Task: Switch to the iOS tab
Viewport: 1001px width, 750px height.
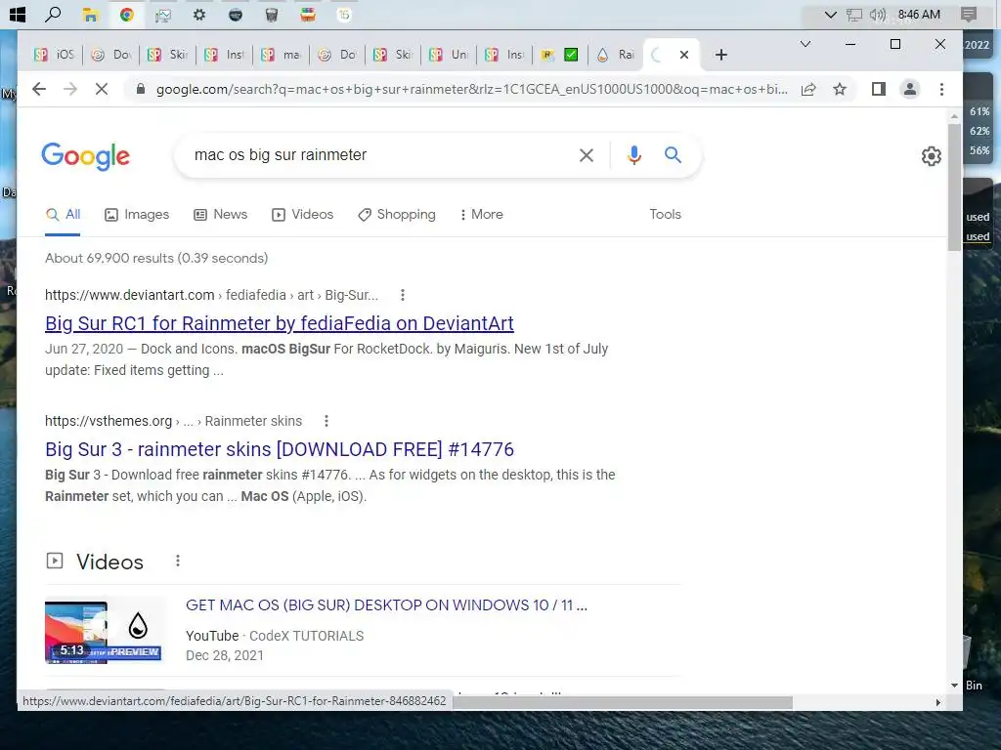Action: (55, 55)
